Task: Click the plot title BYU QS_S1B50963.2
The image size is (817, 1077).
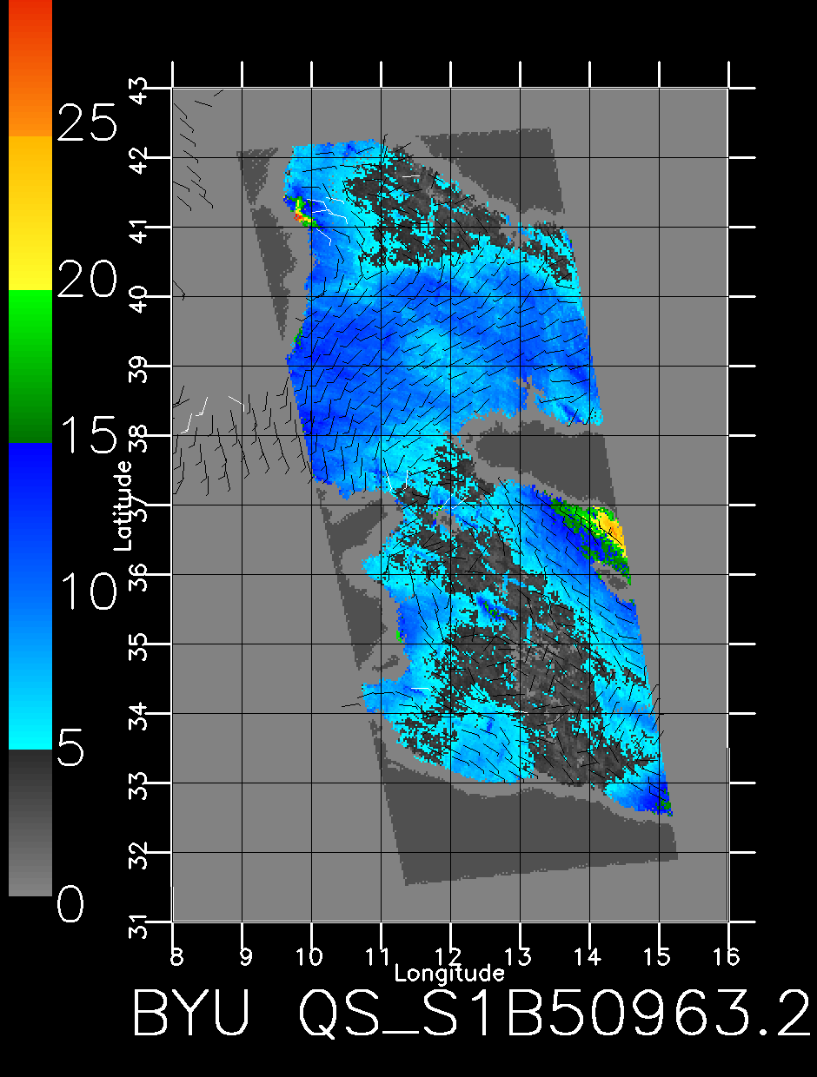Action: pyautogui.click(x=471, y=1014)
